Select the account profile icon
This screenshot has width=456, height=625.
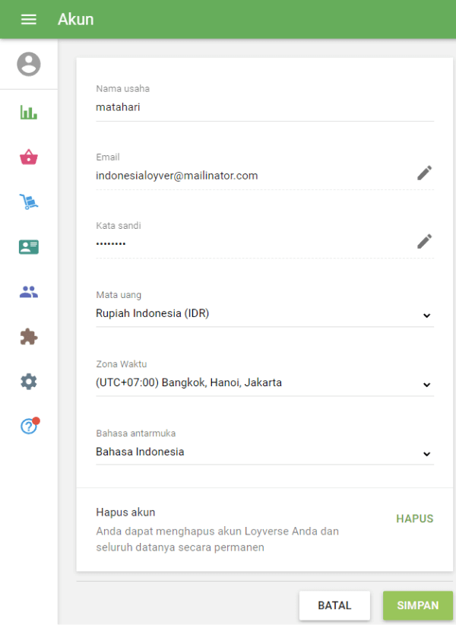pyautogui.click(x=29, y=64)
